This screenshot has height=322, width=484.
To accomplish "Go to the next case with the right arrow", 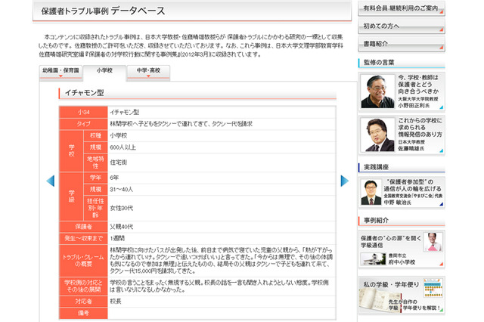I will tap(345, 181).
